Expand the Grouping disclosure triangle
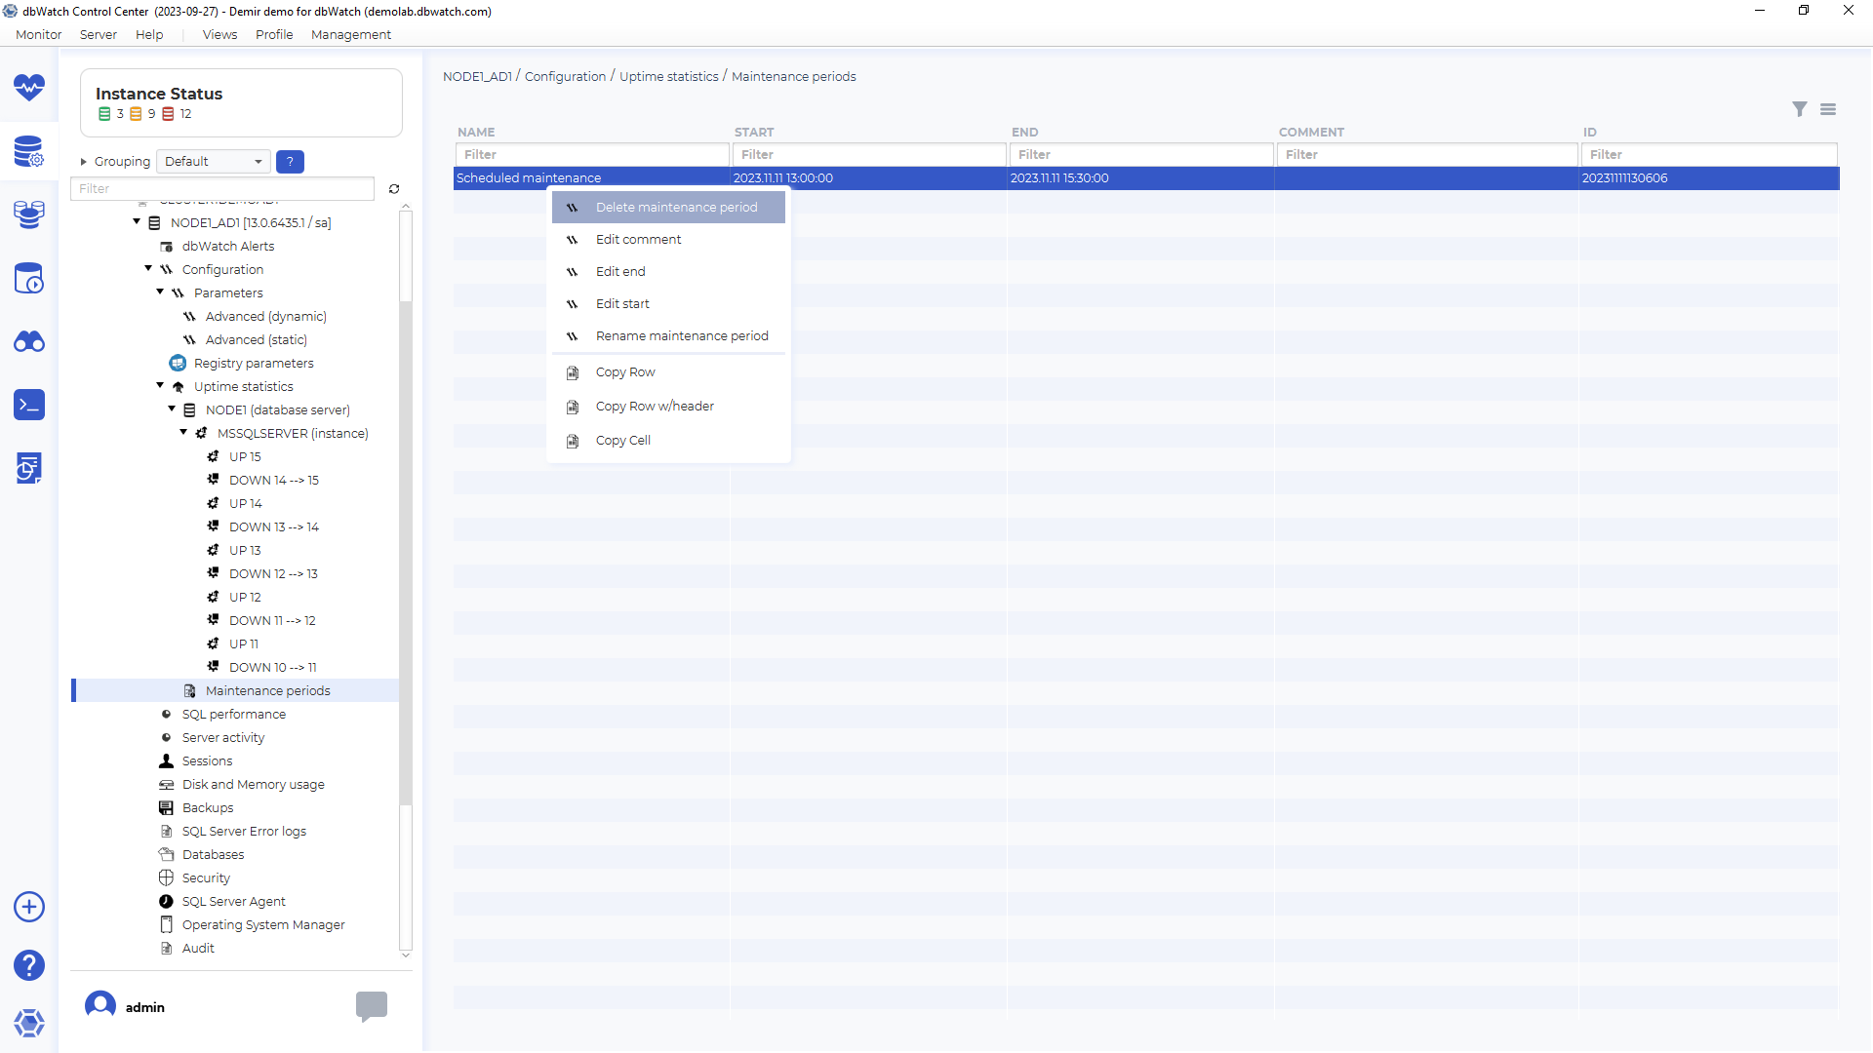This screenshot has height=1053, width=1873. 84,162
